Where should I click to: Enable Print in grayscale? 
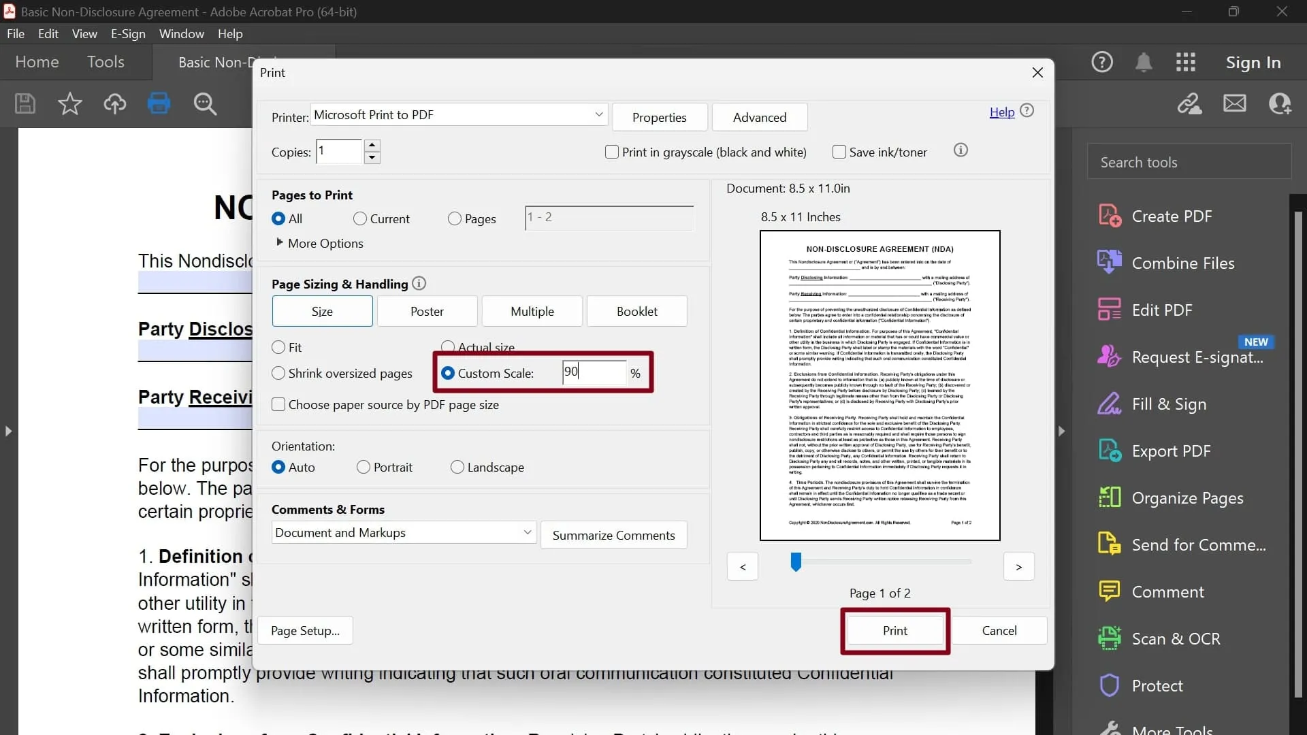(612, 152)
